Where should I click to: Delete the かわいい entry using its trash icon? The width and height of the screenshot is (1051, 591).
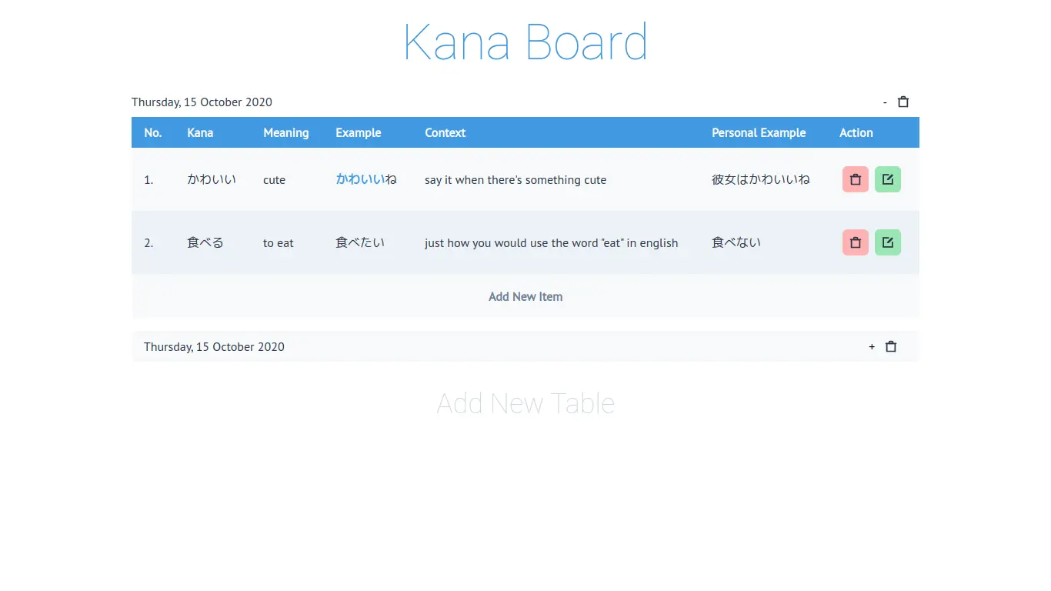tap(855, 179)
